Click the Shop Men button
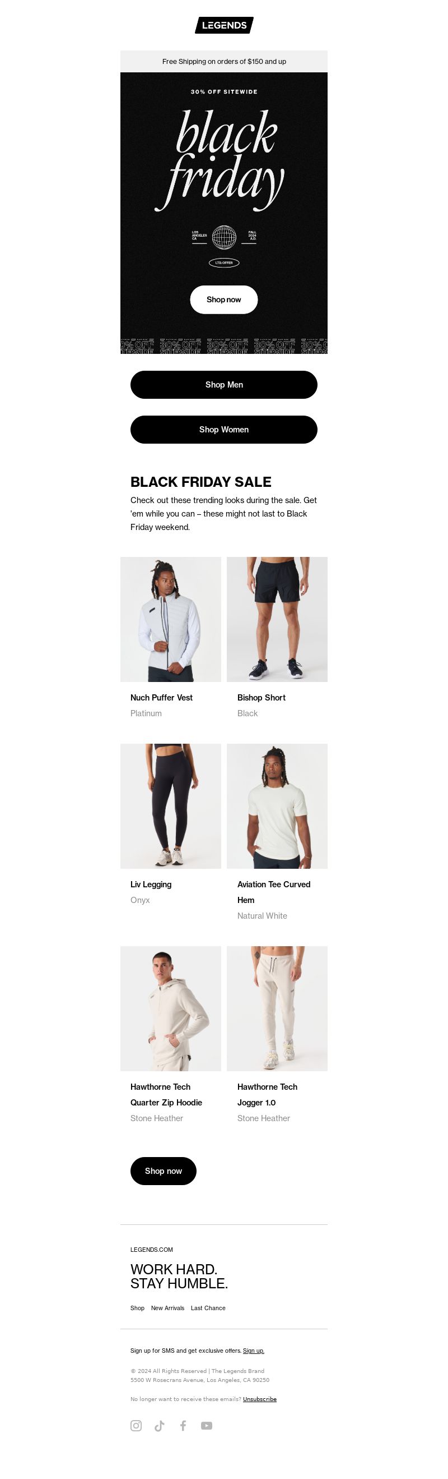448x1479 pixels. pyautogui.click(x=223, y=385)
